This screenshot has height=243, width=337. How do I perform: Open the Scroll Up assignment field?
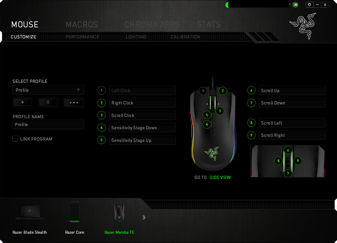click(292, 90)
